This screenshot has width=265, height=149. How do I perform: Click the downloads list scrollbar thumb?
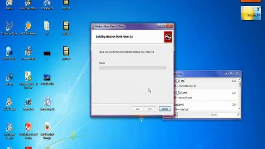pyautogui.click(x=239, y=84)
